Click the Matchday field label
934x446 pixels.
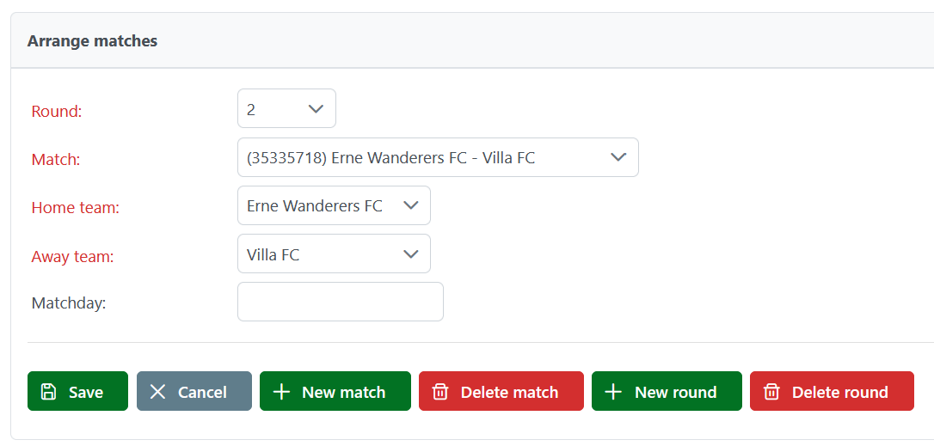pyautogui.click(x=69, y=302)
